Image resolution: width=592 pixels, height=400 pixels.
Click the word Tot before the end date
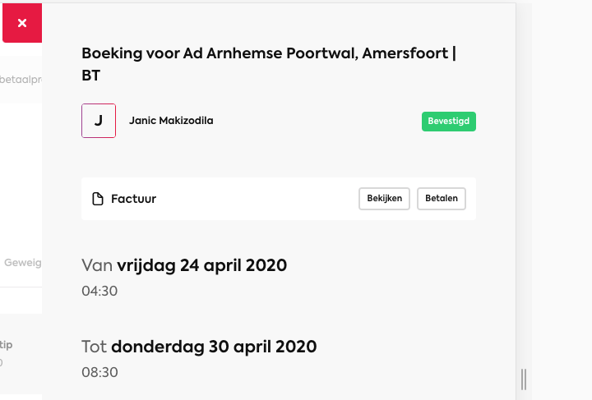coord(94,347)
